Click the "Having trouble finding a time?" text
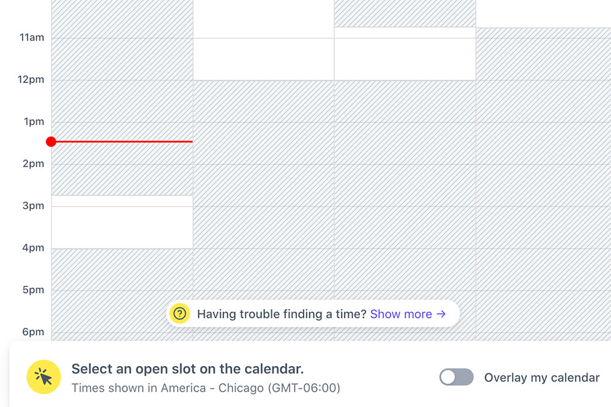The height and width of the screenshot is (407, 611). [x=282, y=314]
